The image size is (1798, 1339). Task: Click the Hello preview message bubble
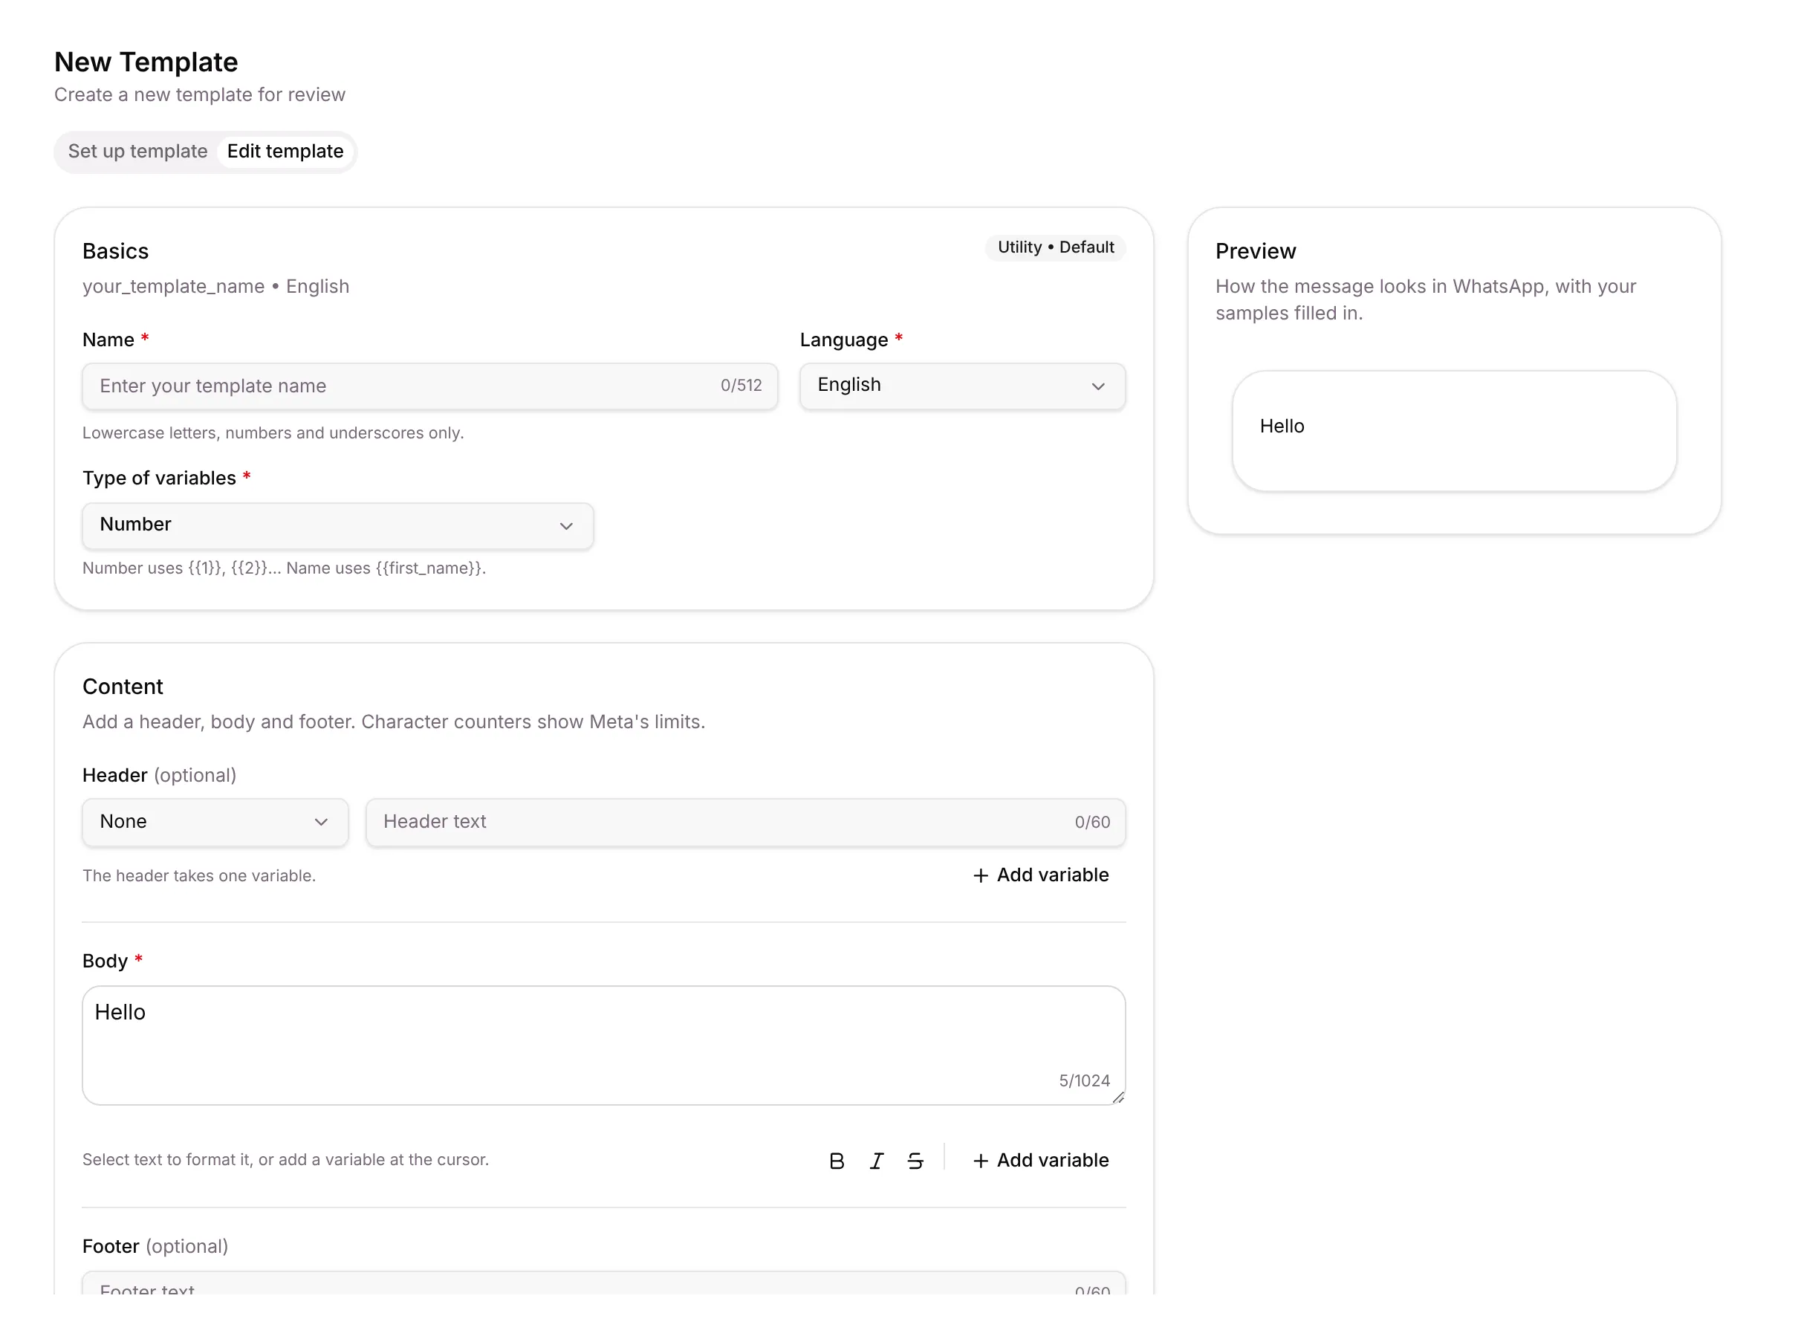tap(1454, 430)
